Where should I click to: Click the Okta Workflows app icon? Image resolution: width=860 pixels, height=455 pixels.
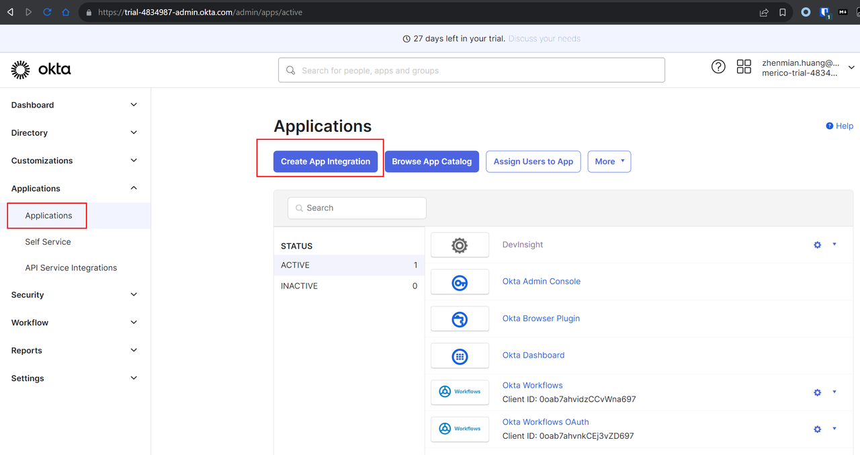460,392
